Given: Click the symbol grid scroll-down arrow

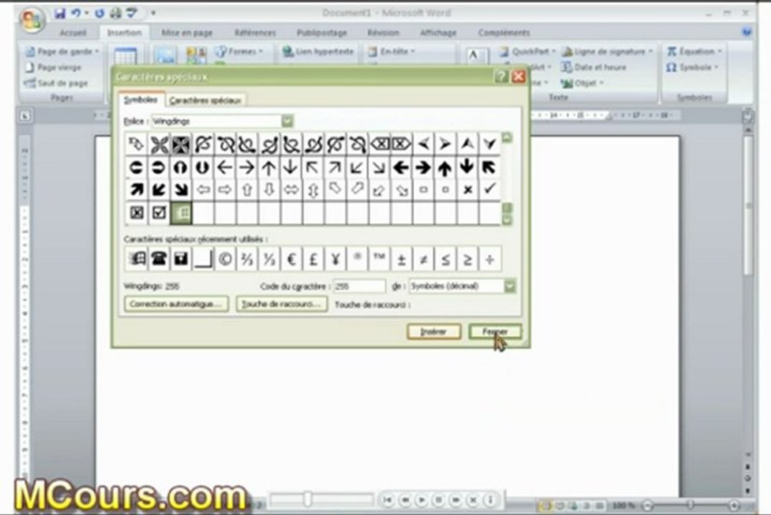Looking at the screenshot, I should (x=507, y=220).
